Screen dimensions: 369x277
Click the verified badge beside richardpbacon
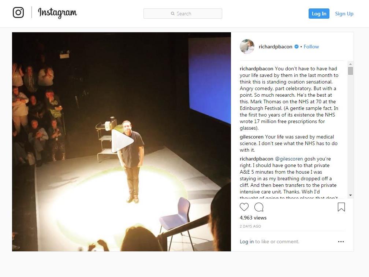[x=297, y=47]
